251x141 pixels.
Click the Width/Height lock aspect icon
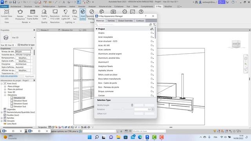[x=132, y=105]
